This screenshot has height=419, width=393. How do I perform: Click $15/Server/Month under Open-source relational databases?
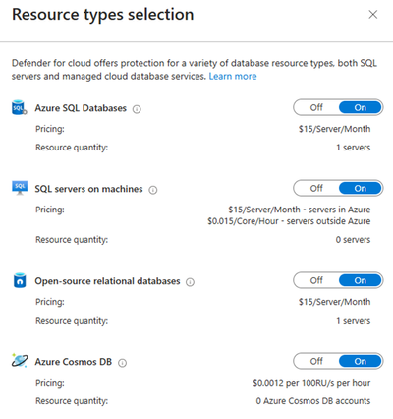coord(334,302)
